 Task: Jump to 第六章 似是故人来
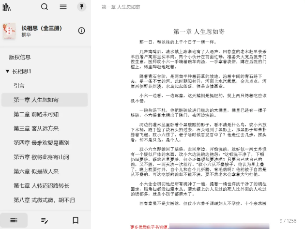(36, 171)
